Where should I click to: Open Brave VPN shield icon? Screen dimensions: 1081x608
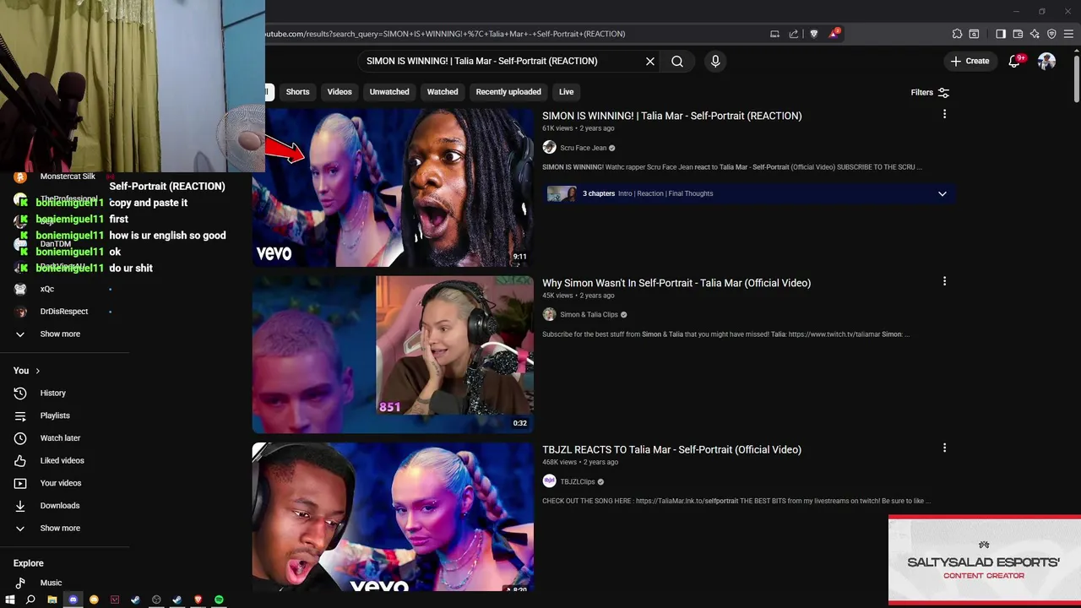coord(1051,34)
